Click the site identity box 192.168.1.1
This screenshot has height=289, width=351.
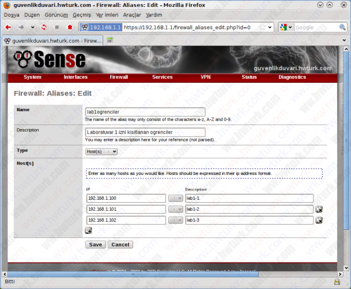pyautogui.click(x=101, y=27)
